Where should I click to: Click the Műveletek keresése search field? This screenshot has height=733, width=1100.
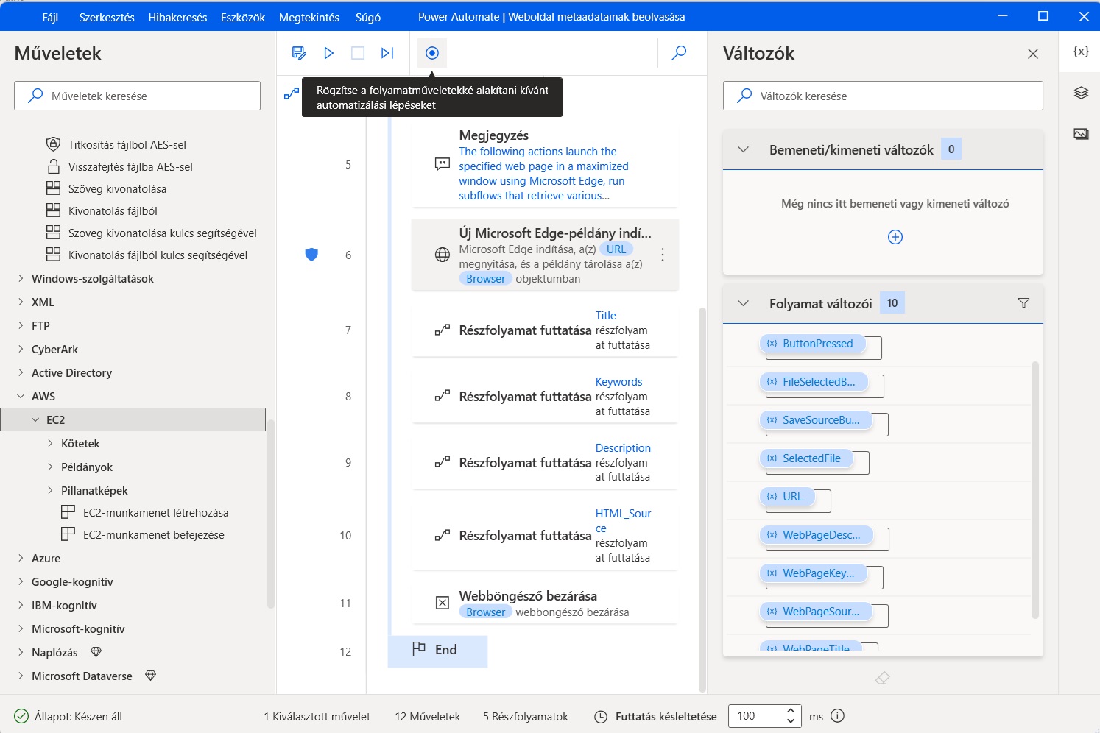137,96
